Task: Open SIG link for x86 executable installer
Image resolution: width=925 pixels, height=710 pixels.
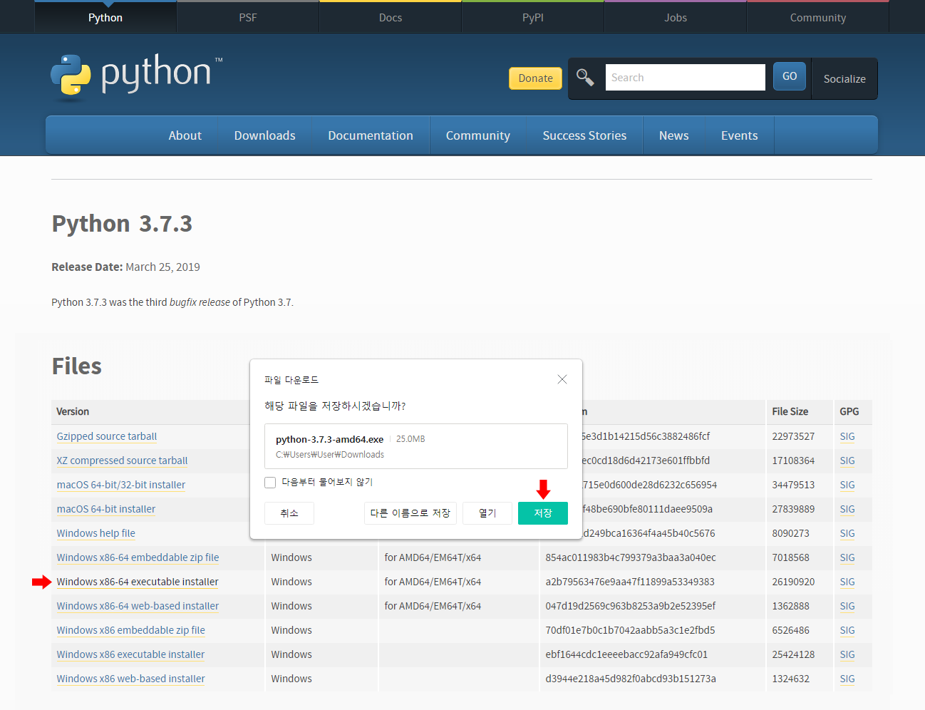Action: (847, 654)
